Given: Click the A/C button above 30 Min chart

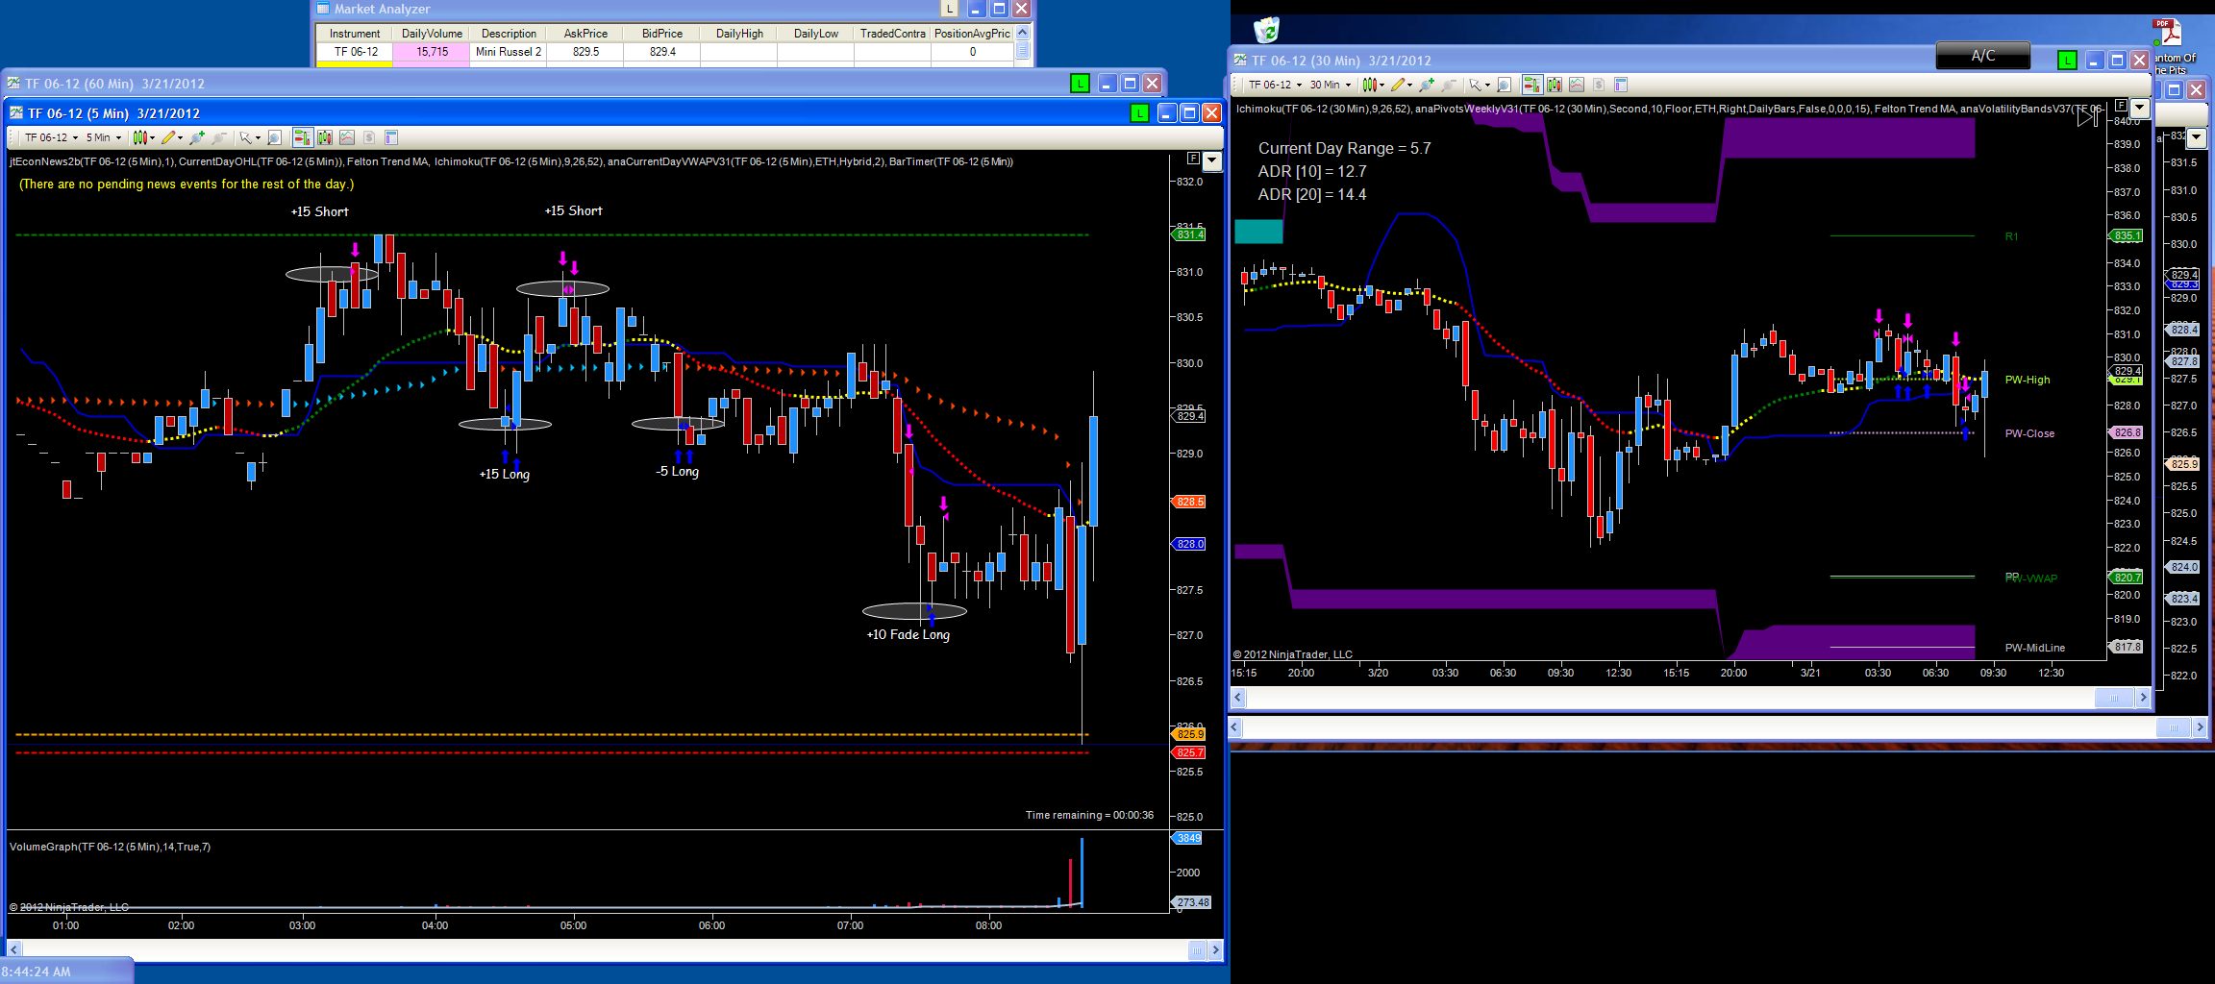Looking at the screenshot, I should [1982, 56].
